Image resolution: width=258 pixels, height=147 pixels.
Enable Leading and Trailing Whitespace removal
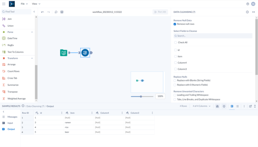click(175, 95)
